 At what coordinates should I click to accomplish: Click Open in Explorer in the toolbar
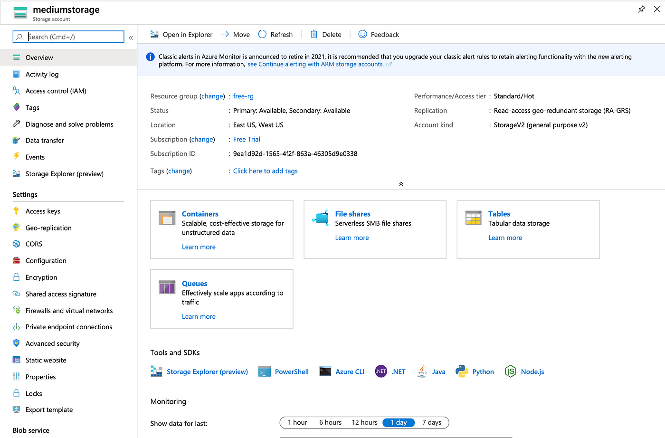coord(181,34)
